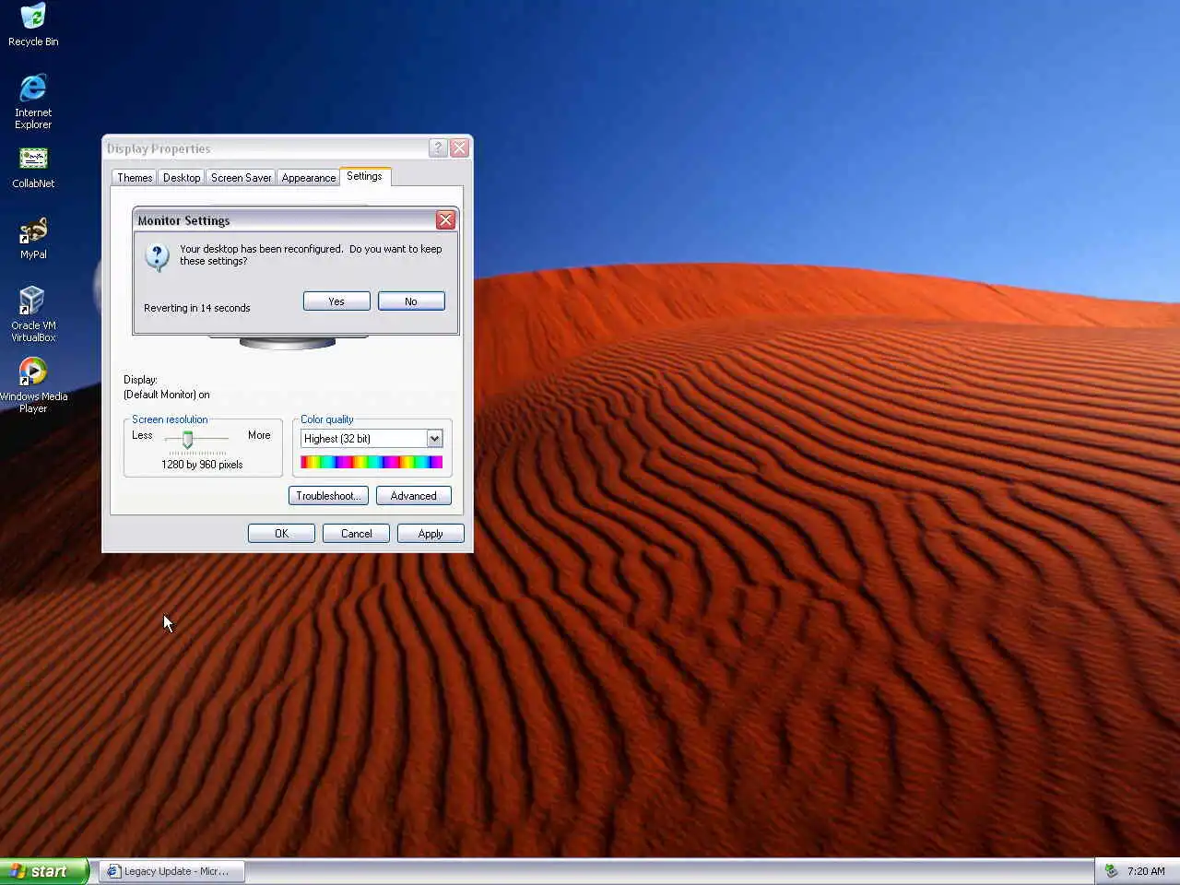This screenshot has height=885, width=1180.
Task: Open the Start menu
Action: click(43, 871)
